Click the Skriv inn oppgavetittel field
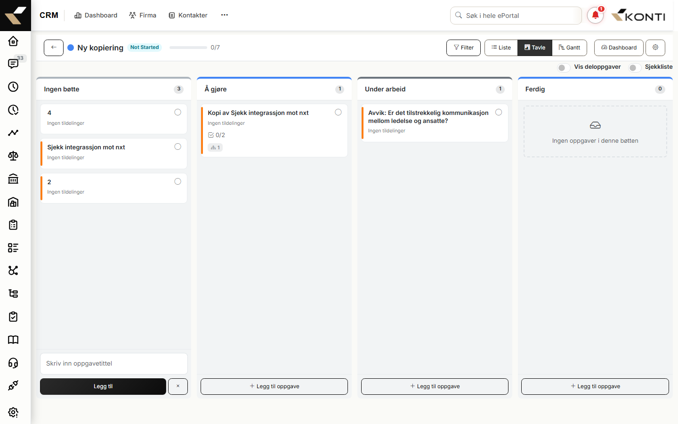 click(x=114, y=364)
